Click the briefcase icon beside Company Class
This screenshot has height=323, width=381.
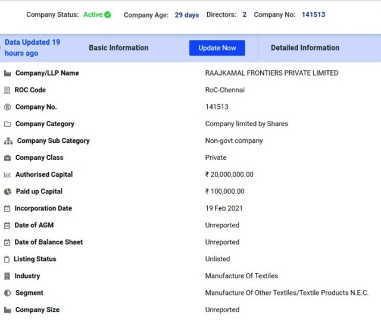tap(8, 158)
